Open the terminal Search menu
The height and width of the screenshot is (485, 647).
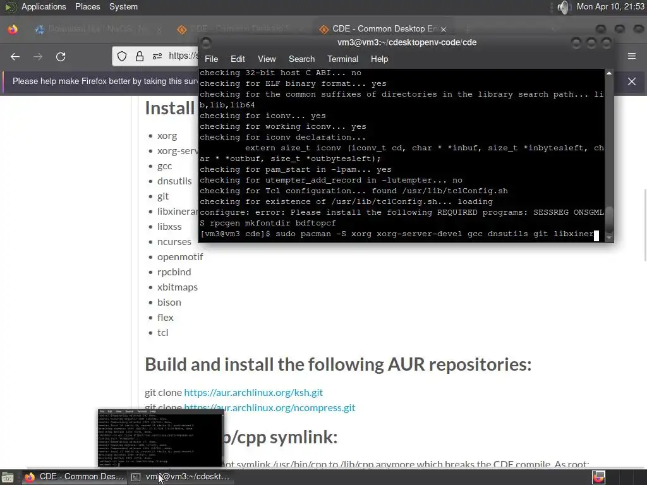[301, 59]
